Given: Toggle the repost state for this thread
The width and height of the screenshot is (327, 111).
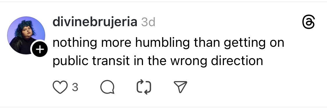Looking at the screenshot, I should click(x=144, y=87).
